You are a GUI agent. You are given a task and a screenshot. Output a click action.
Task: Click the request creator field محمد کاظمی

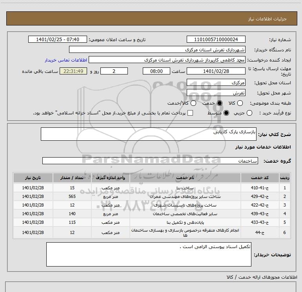pos(167,60)
